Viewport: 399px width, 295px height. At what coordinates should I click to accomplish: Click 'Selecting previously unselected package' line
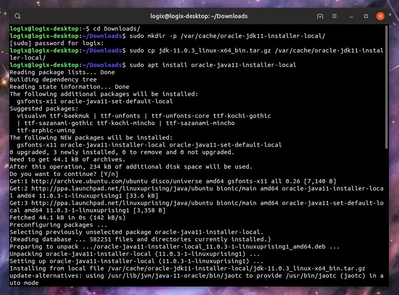tap(136, 232)
